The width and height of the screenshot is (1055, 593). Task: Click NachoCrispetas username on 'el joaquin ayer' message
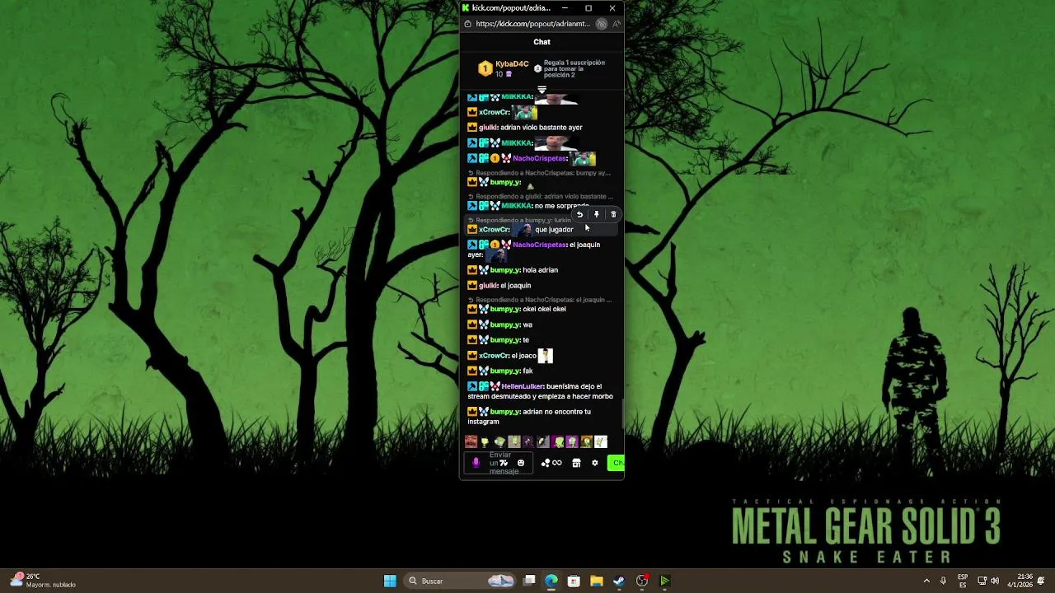point(540,245)
